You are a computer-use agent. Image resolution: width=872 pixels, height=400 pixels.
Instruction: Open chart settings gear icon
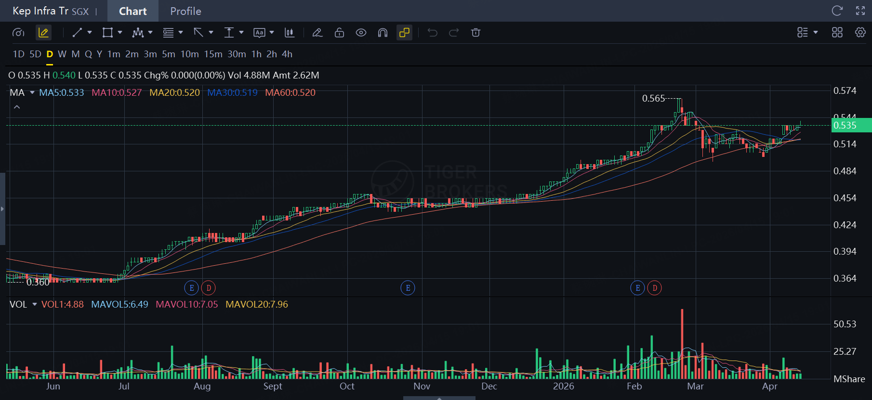[x=860, y=32]
